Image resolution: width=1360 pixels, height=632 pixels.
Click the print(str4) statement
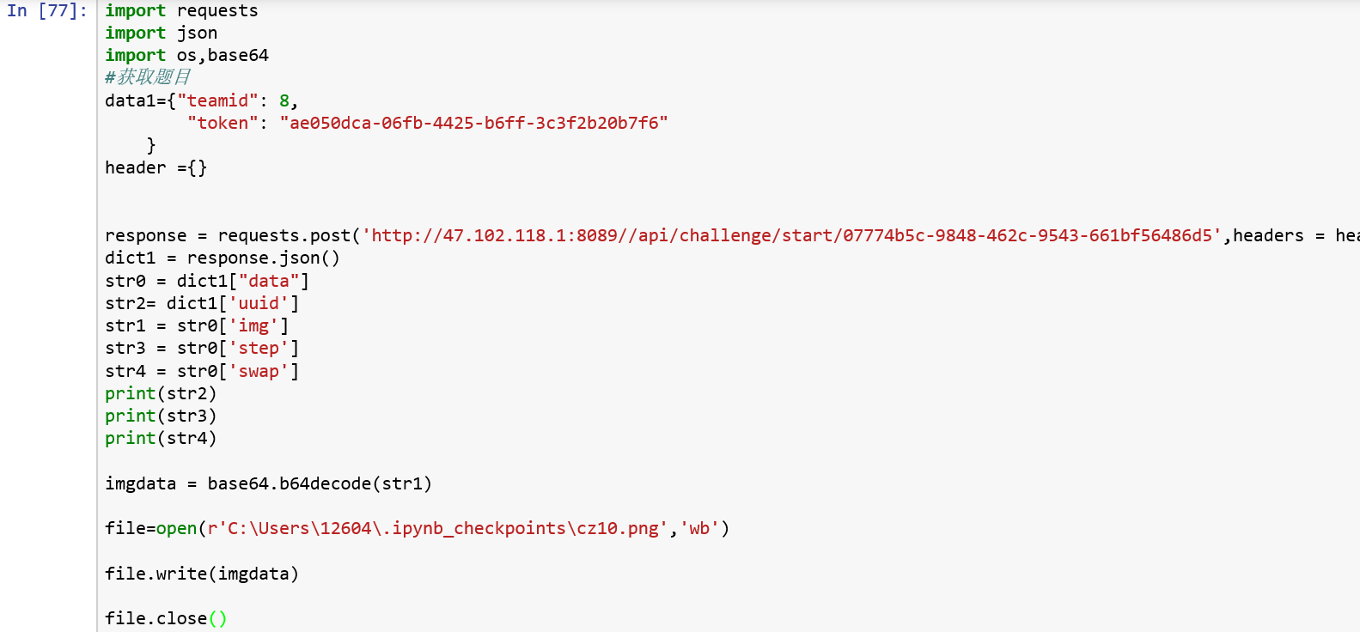[x=161, y=439]
